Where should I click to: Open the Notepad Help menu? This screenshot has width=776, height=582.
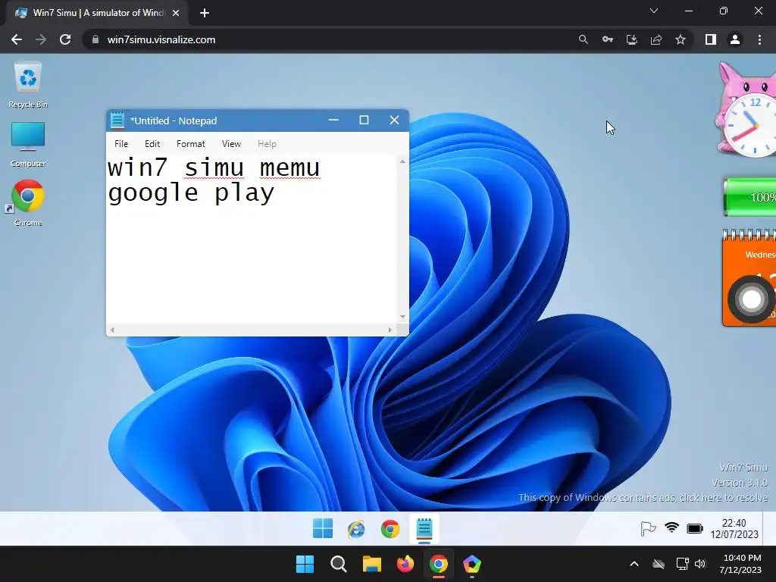click(x=267, y=143)
